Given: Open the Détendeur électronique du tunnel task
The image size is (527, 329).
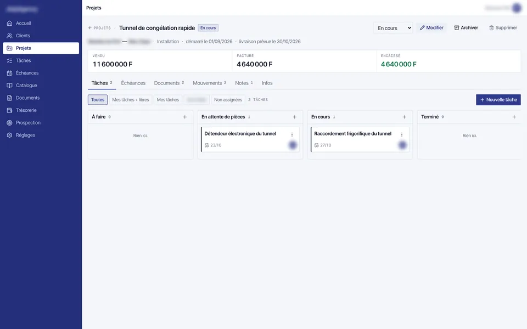Looking at the screenshot, I should pos(250,139).
